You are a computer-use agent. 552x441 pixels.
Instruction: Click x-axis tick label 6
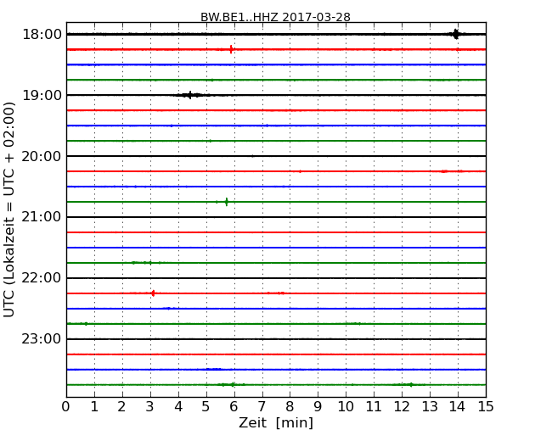tap(234, 406)
